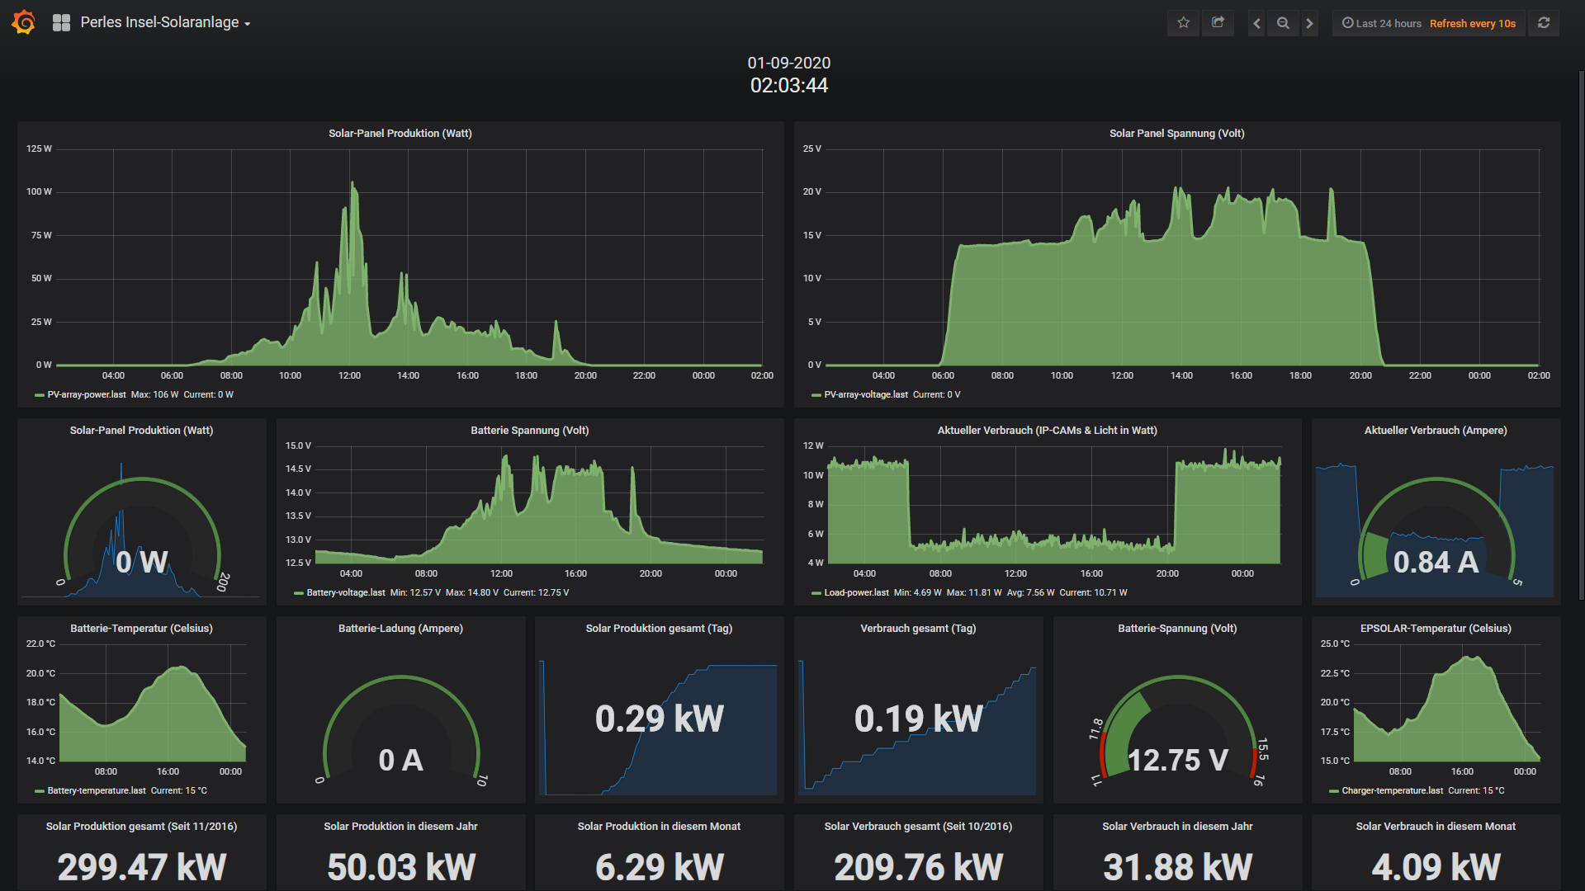1585x891 pixels.
Task: Click the refresh dashboard icon
Action: point(1544,23)
